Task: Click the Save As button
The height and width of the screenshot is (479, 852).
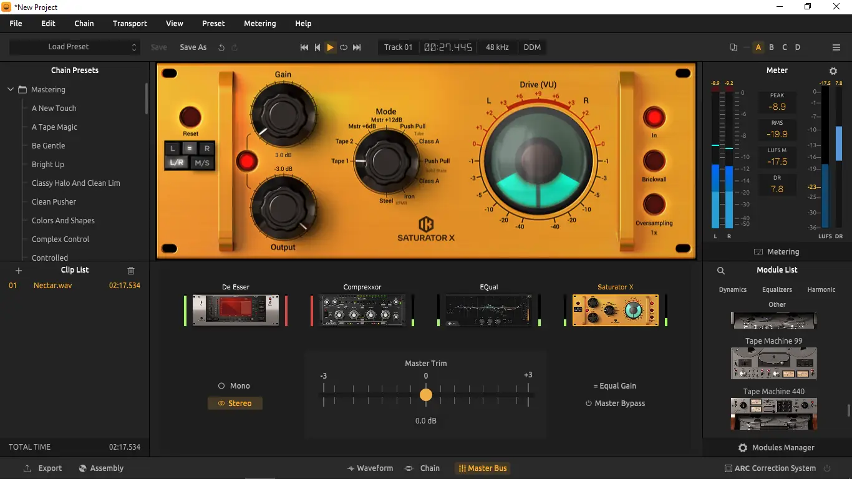Action: [x=193, y=47]
